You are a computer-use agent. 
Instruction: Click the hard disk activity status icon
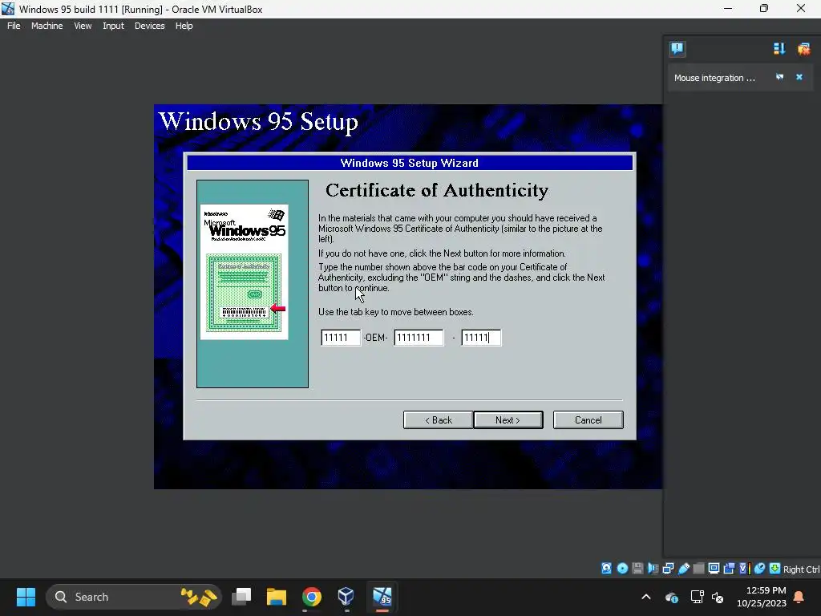606,569
